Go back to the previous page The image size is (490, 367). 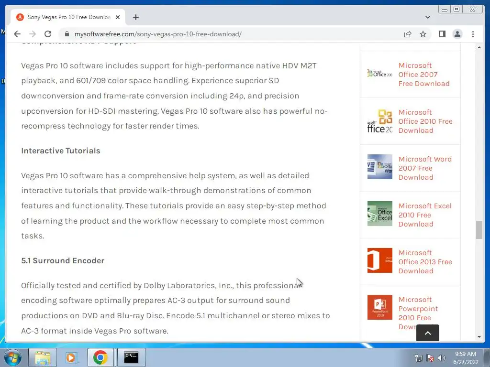[x=17, y=34]
